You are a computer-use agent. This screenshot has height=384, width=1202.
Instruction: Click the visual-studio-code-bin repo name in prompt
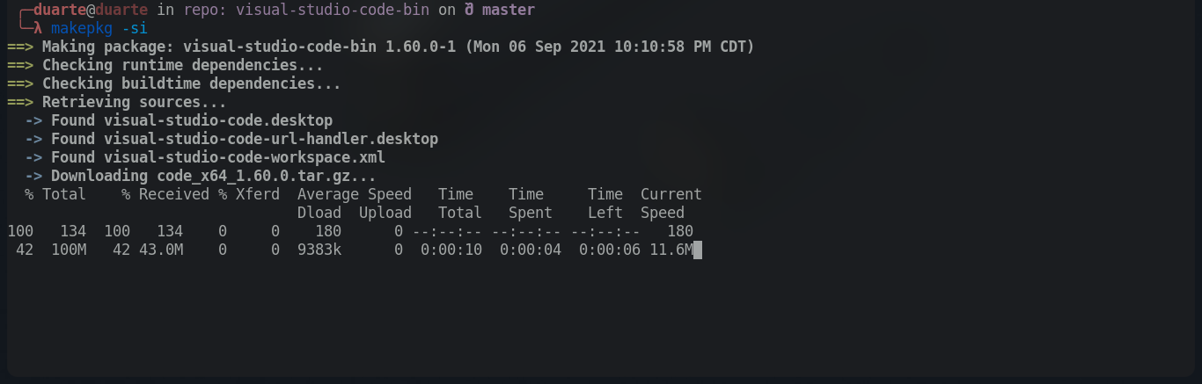(x=333, y=10)
